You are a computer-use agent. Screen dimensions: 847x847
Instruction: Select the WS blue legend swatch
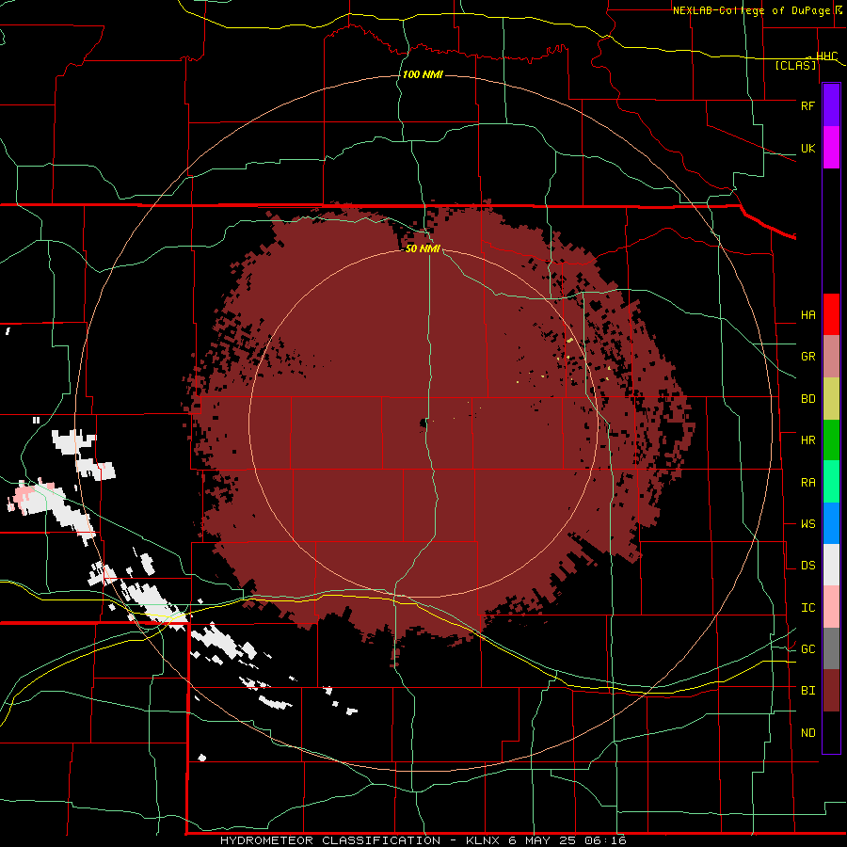831,523
